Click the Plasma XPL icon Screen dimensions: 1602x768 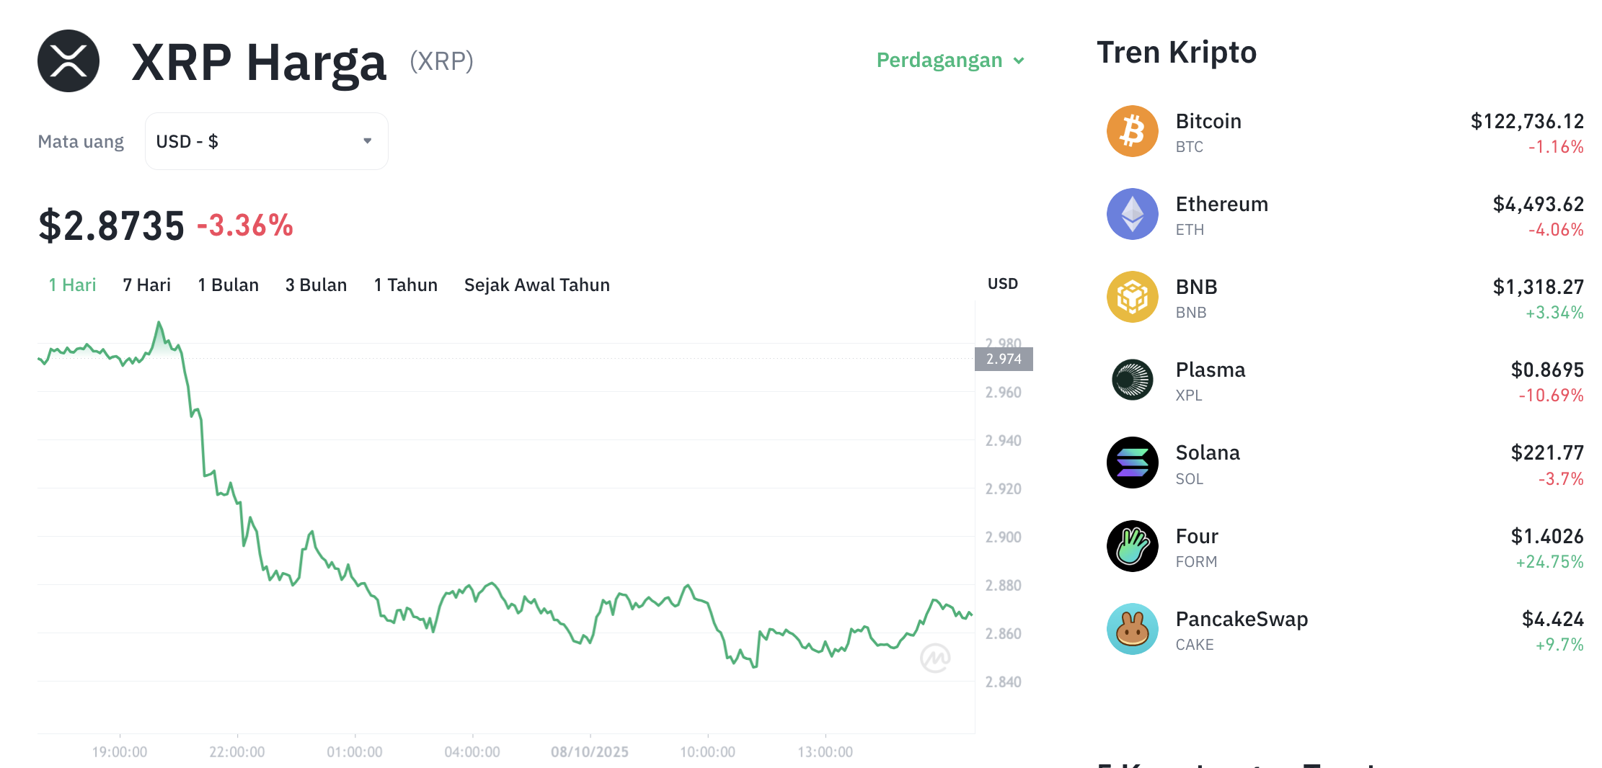(1132, 380)
